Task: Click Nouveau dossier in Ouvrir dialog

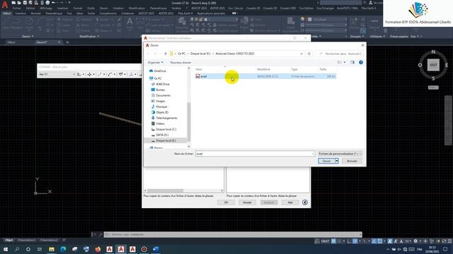Action: point(180,63)
